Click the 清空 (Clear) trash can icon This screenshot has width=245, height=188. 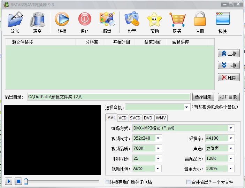38,19
